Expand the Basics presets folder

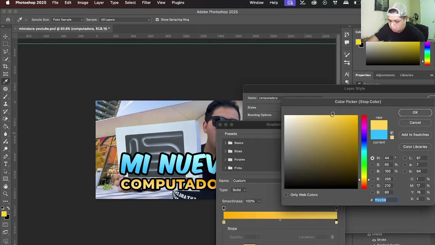click(225, 143)
